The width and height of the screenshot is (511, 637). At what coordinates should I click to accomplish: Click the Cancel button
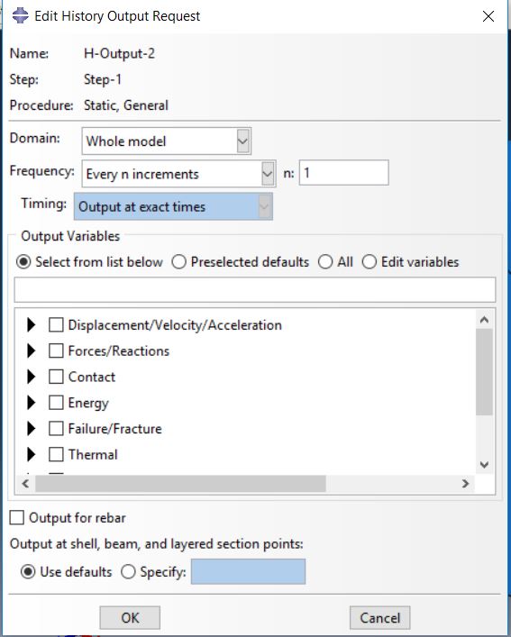pyautogui.click(x=379, y=618)
